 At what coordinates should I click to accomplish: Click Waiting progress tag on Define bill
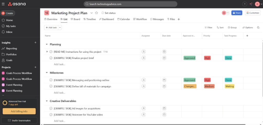click(229, 86)
